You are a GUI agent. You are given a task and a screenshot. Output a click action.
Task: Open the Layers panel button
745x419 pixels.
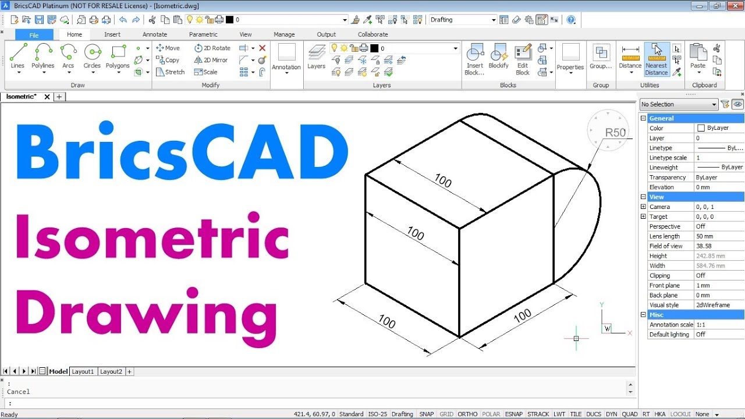click(316, 57)
